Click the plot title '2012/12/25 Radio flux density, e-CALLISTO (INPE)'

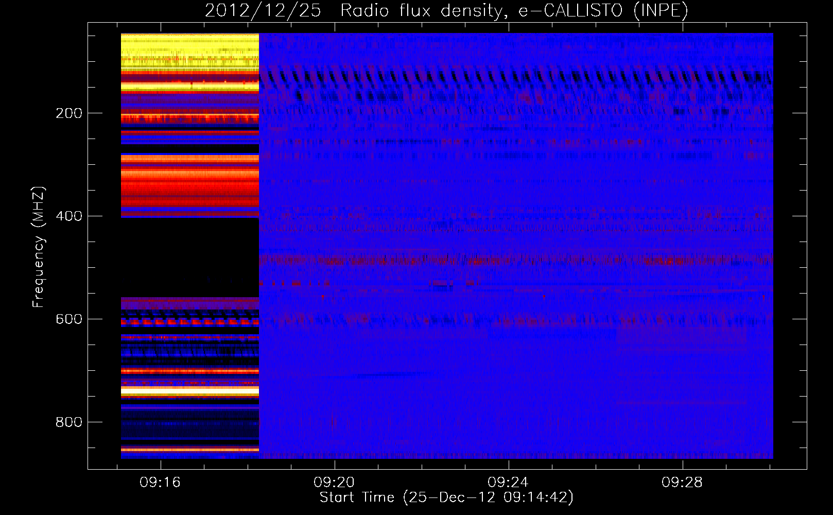click(446, 10)
